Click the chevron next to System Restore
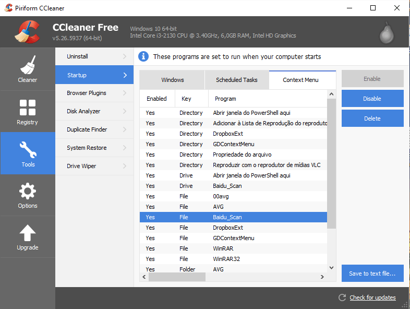410x309 pixels. (x=125, y=148)
